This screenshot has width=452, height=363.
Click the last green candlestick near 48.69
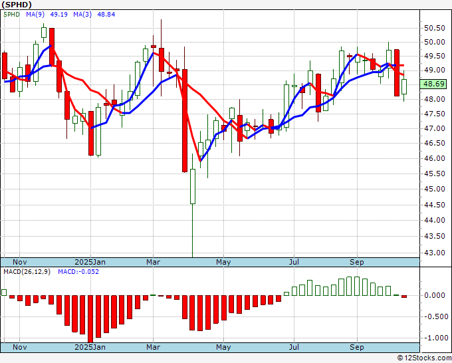click(404, 86)
